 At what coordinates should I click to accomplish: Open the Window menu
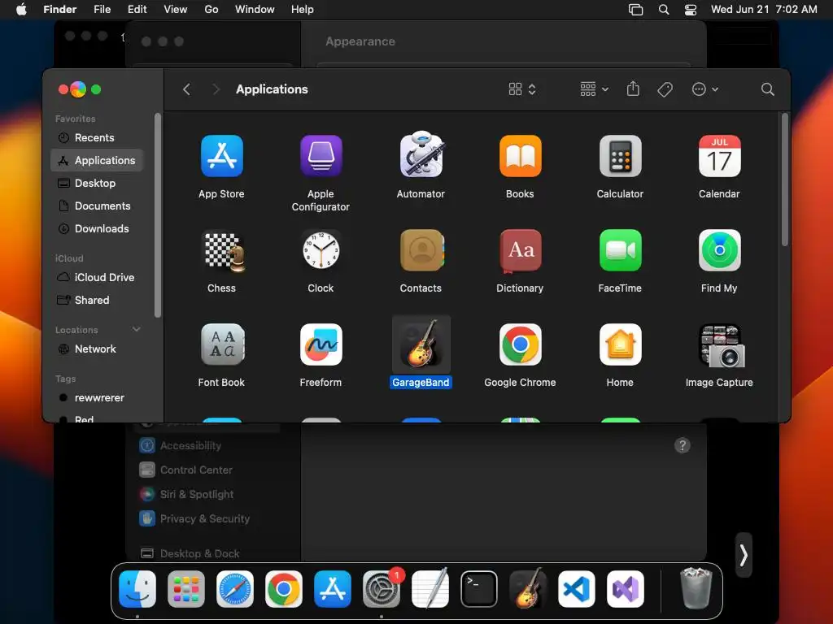[255, 9]
